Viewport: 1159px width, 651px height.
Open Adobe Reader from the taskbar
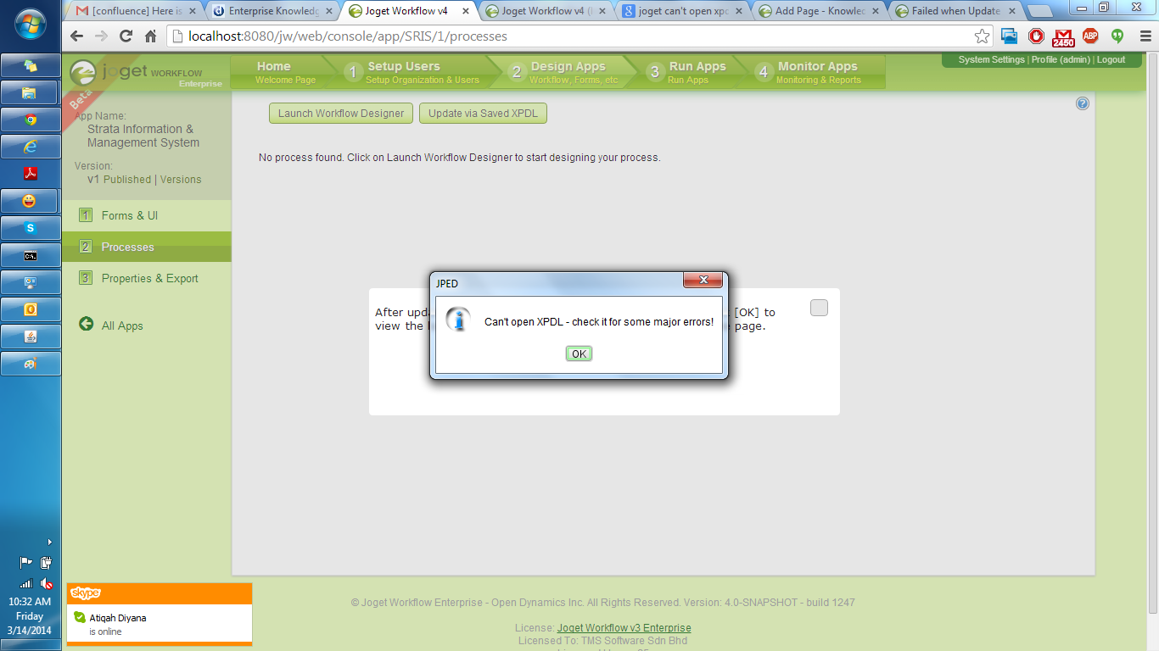[31, 174]
